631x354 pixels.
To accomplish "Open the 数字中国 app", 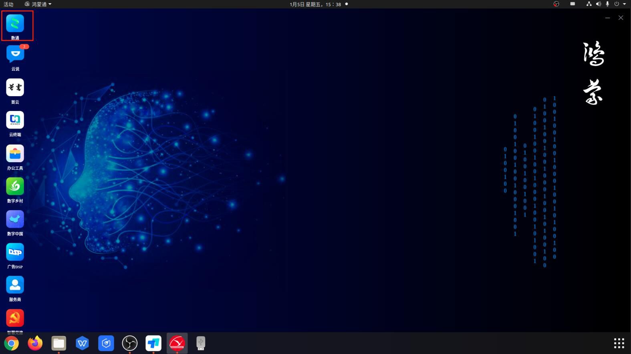I will click(15, 219).
